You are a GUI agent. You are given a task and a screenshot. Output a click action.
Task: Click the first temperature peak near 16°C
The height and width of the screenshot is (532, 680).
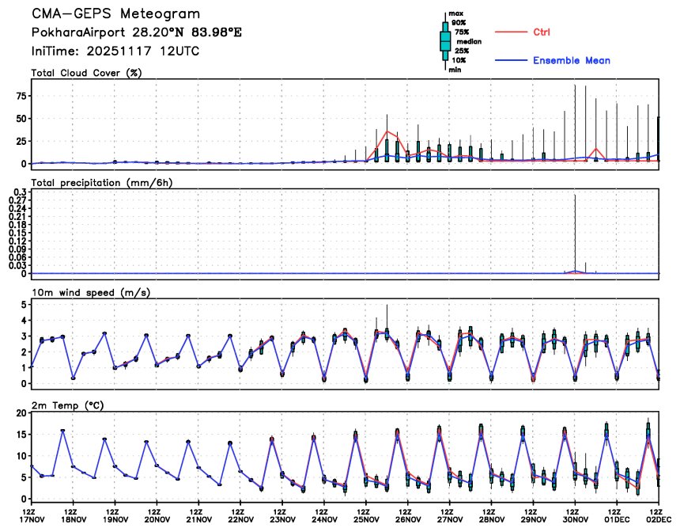[x=63, y=431]
